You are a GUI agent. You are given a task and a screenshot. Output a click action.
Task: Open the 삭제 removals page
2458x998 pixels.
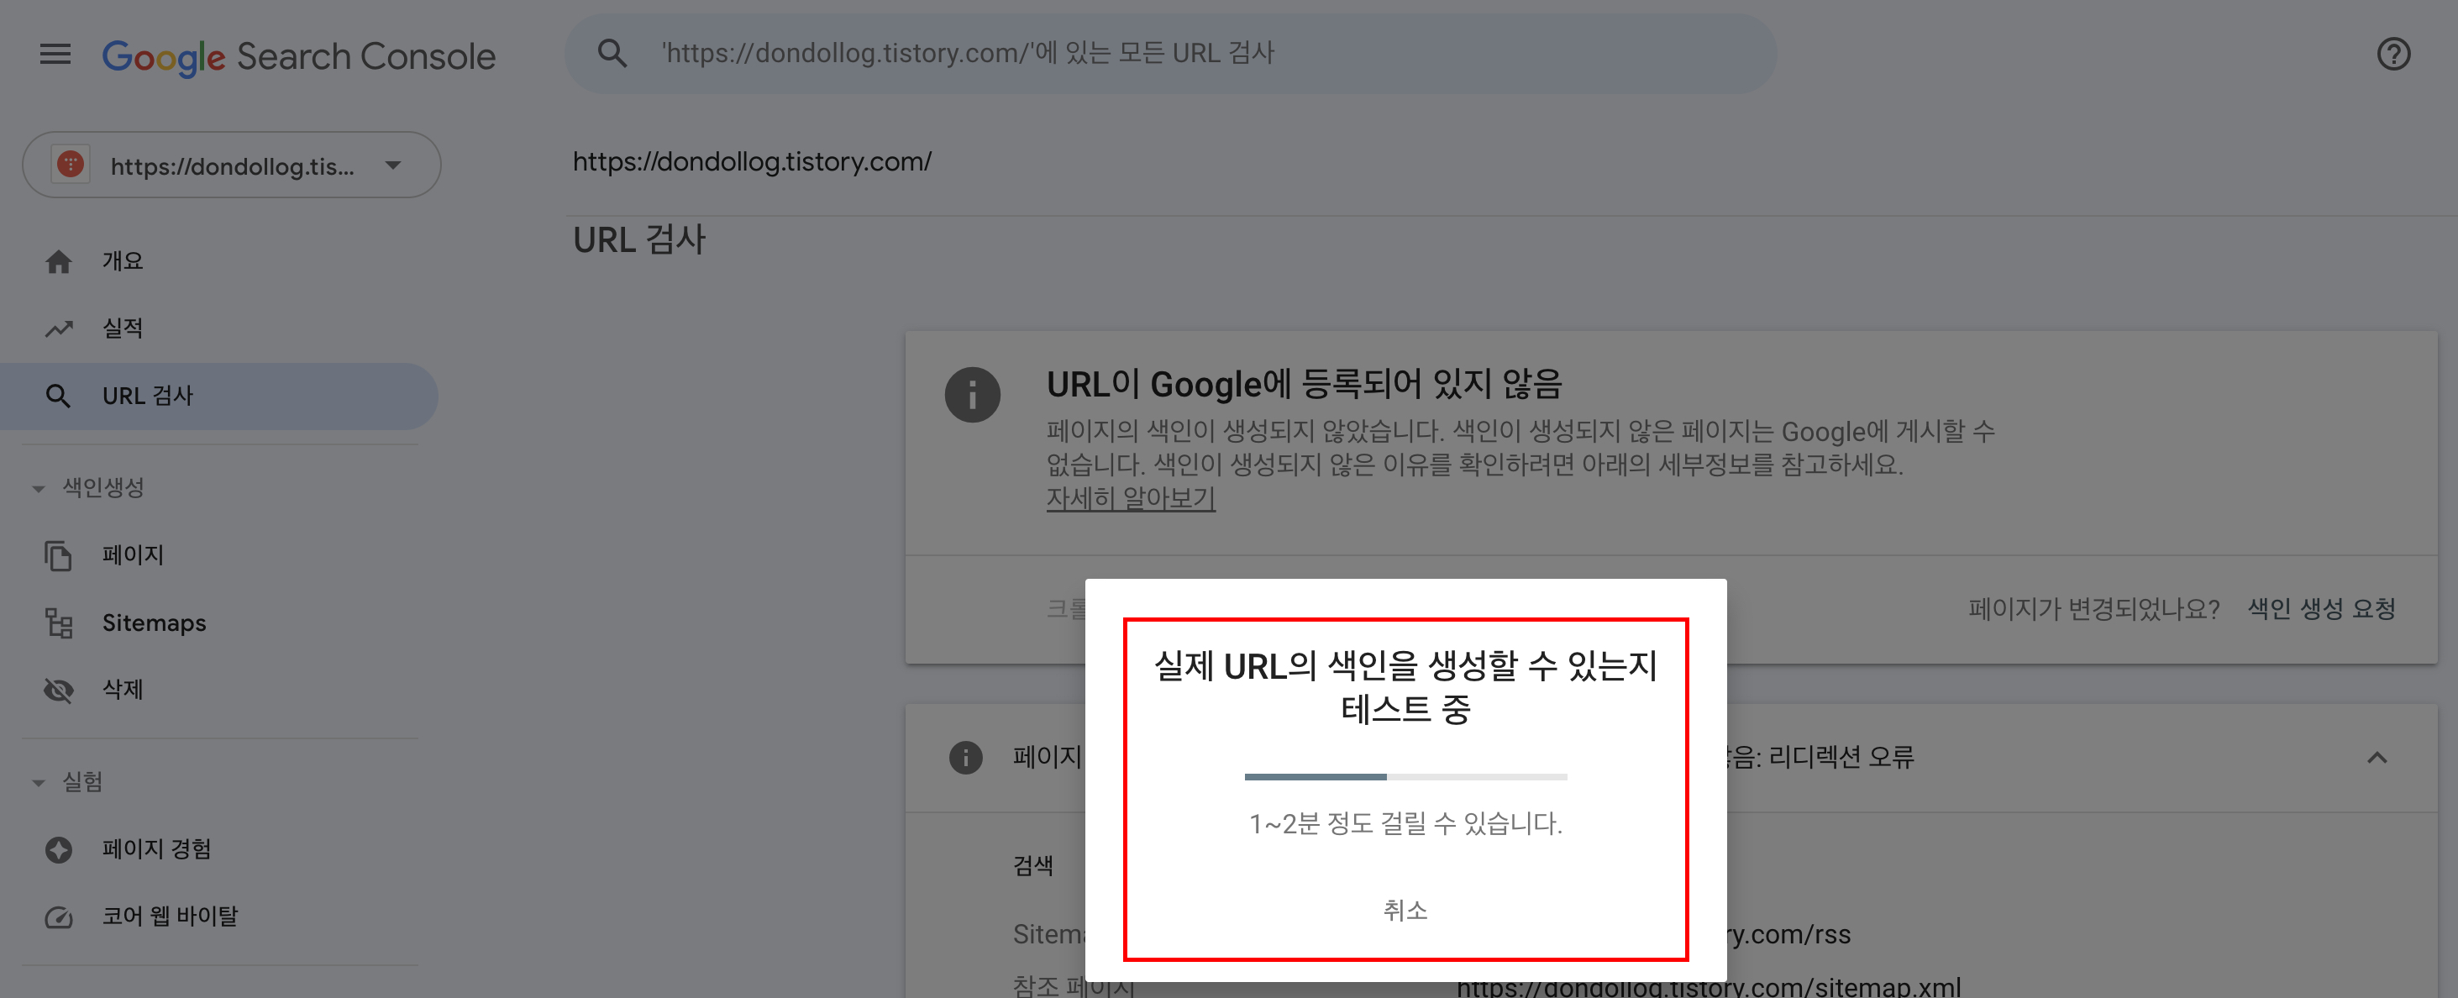click(218, 690)
